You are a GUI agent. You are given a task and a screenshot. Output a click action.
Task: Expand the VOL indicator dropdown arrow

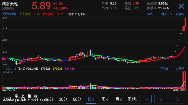click(x=15, y=69)
